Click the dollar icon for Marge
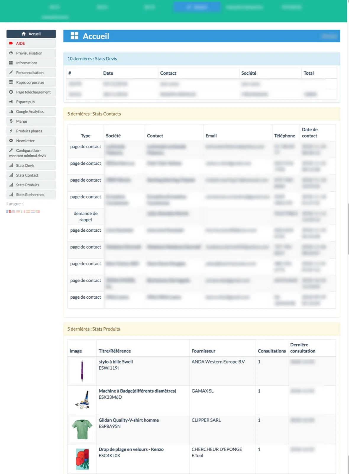The image size is (349, 474). 11,121
